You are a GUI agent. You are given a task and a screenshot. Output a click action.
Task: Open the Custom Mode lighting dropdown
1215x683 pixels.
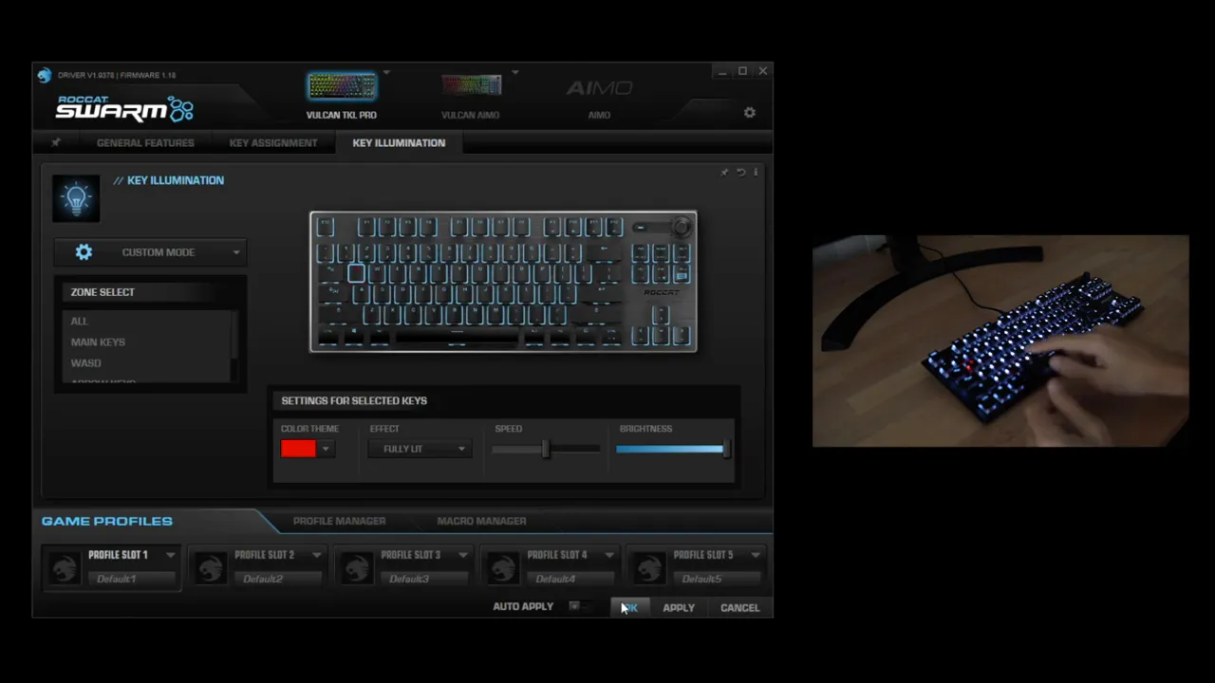(x=151, y=252)
